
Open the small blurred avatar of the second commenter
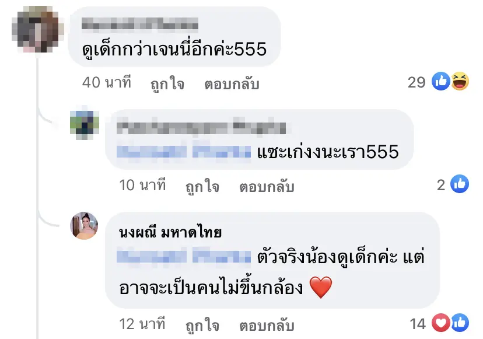point(85,125)
